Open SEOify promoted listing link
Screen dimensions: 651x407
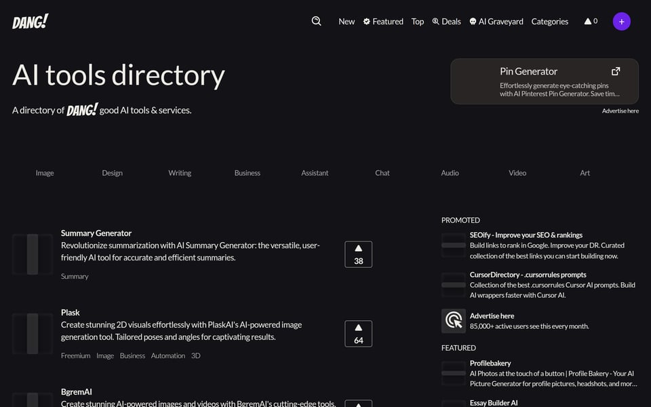pyautogui.click(x=526, y=235)
